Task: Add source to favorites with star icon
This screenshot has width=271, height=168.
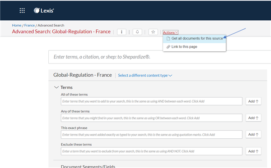Action: click(x=153, y=32)
